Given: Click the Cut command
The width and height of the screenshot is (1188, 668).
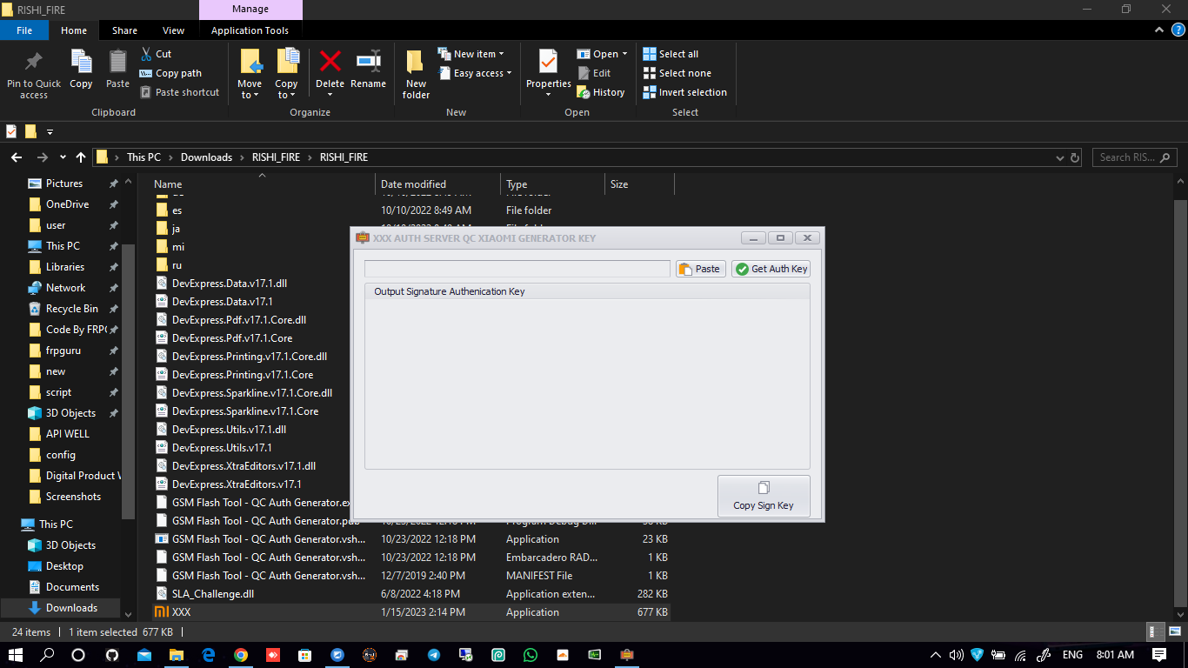Looking at the screenshot, I should click(x=156, y=54).
